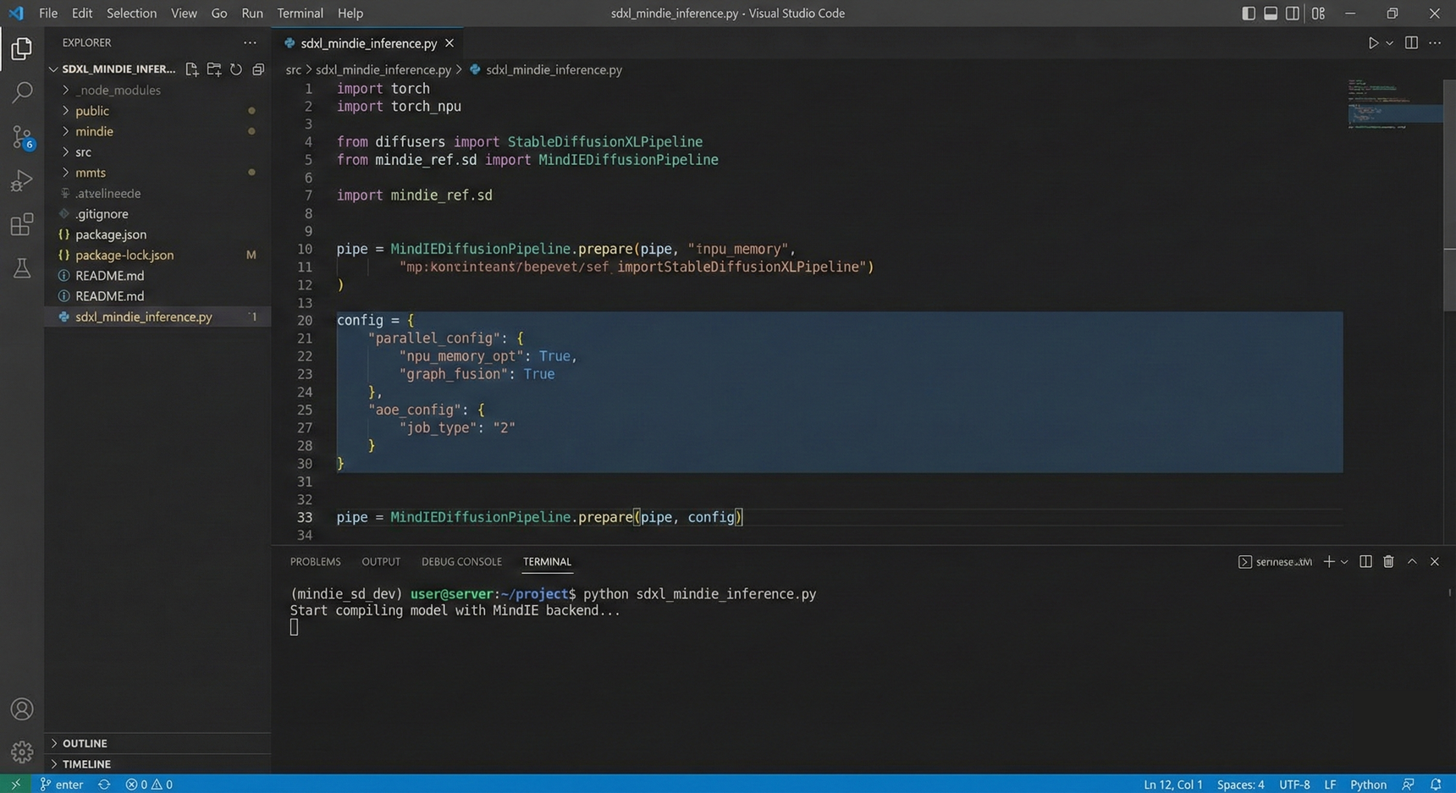The height and width of the screenshot is (793, 1456).
Task: Open editor more actions menu
Action: point(1435,43)
